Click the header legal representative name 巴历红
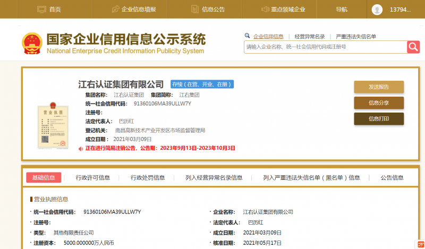Screen dimensions: 425x249 (x=126, y=122)
